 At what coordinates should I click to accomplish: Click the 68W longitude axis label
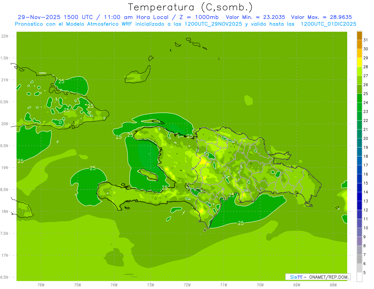333,285
